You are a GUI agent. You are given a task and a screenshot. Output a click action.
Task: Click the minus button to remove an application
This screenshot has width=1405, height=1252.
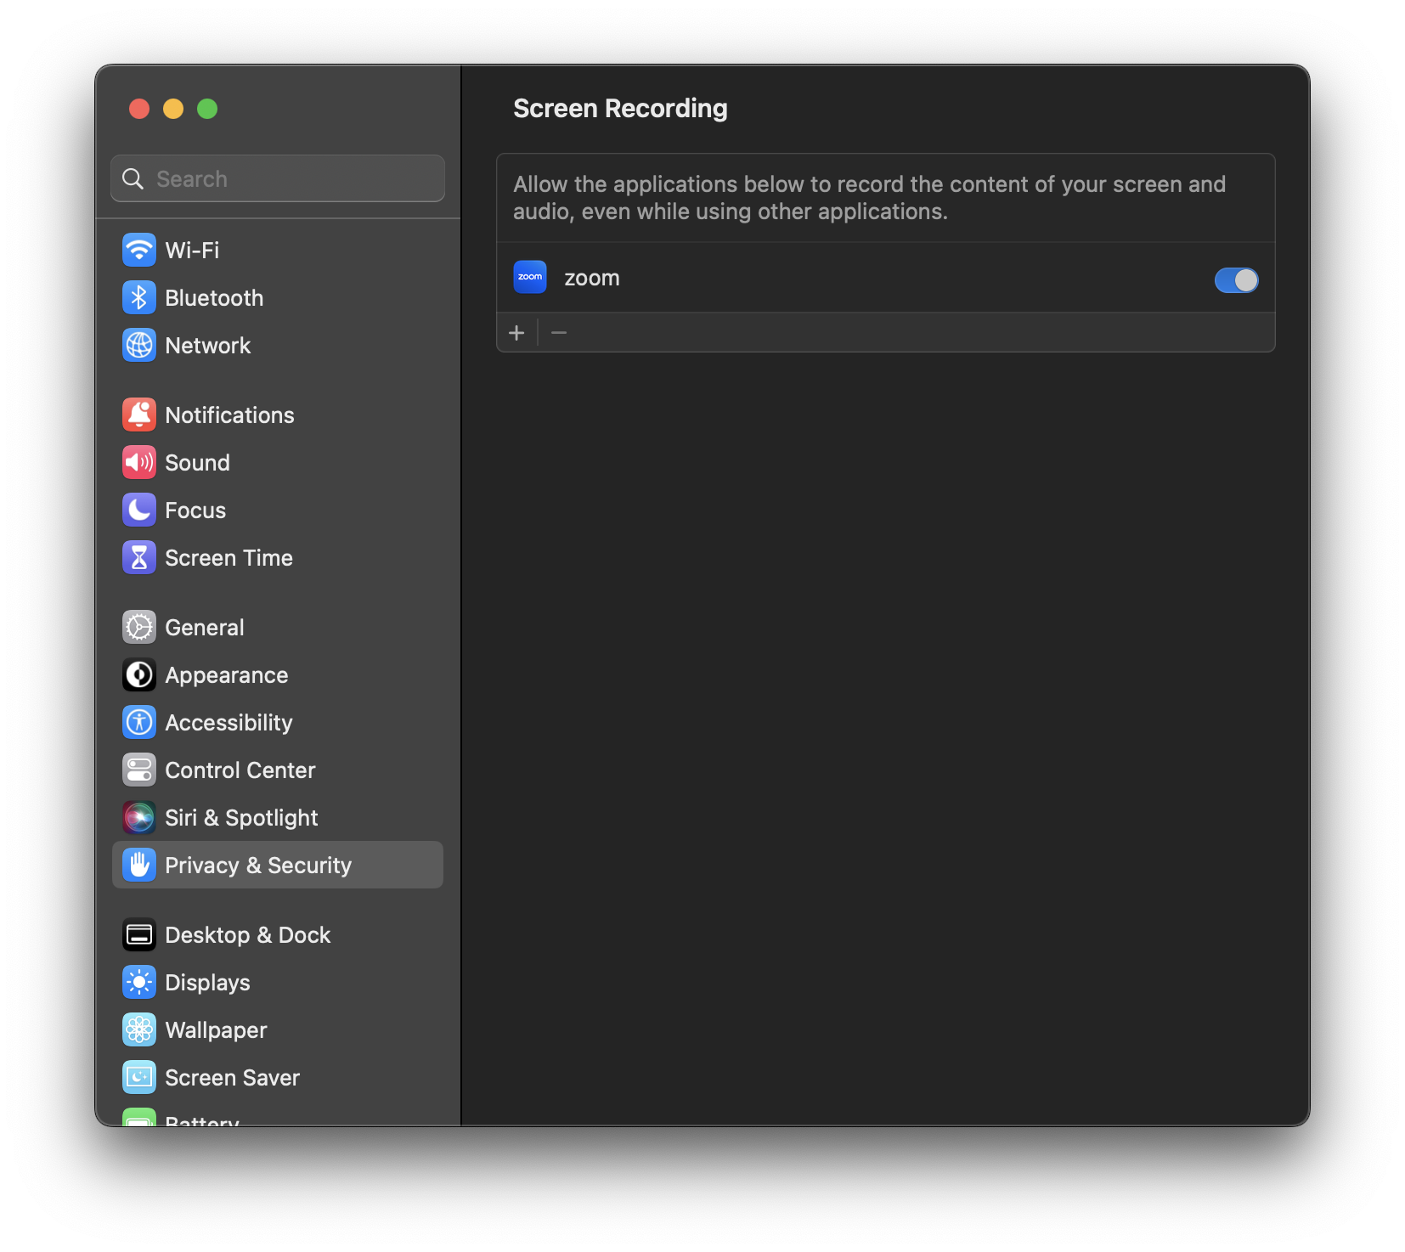[559, 332]
